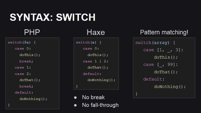Click the "break;" line after doThis() in PHP
Viewport: 201px width, 113px height.
click(26, 61)
